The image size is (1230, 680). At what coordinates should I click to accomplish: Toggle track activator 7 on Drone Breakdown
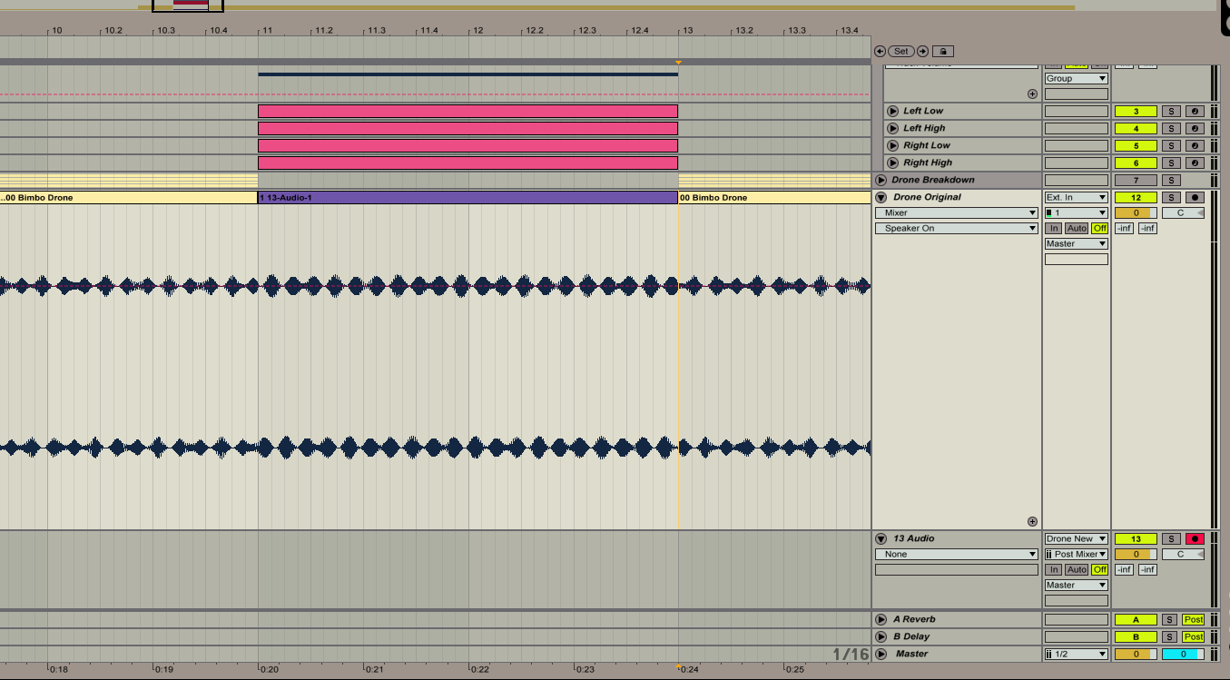point(1135,181)
